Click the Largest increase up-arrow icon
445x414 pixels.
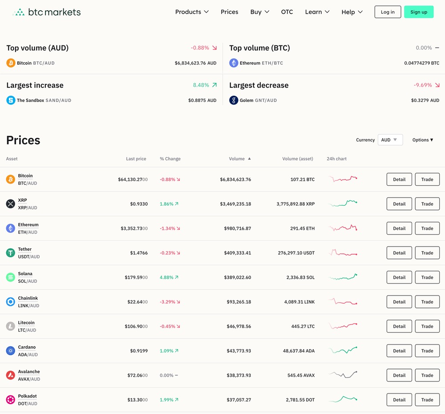(214, 85)
